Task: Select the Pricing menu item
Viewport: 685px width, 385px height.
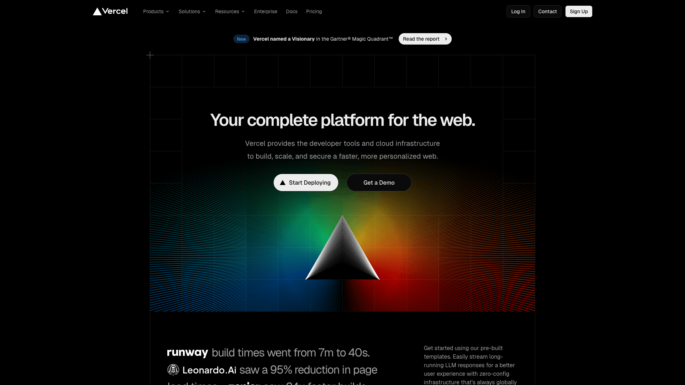Action: point(314,11)
